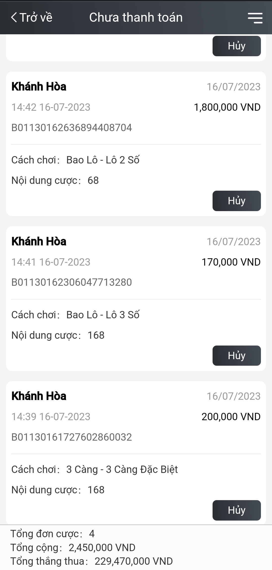272x570 pixels.
Task: Tap the Tổng cộng 2,450,000 VND total
Action: pos(73,548)
